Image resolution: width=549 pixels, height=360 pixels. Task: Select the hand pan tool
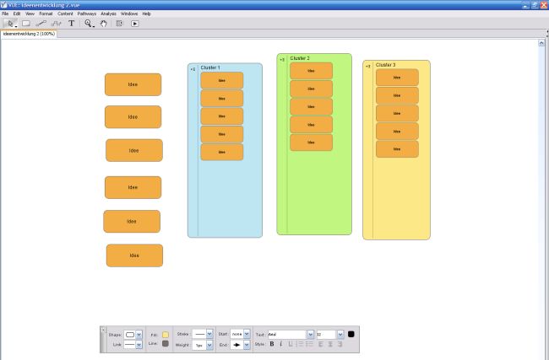click(x=104, y=24)
